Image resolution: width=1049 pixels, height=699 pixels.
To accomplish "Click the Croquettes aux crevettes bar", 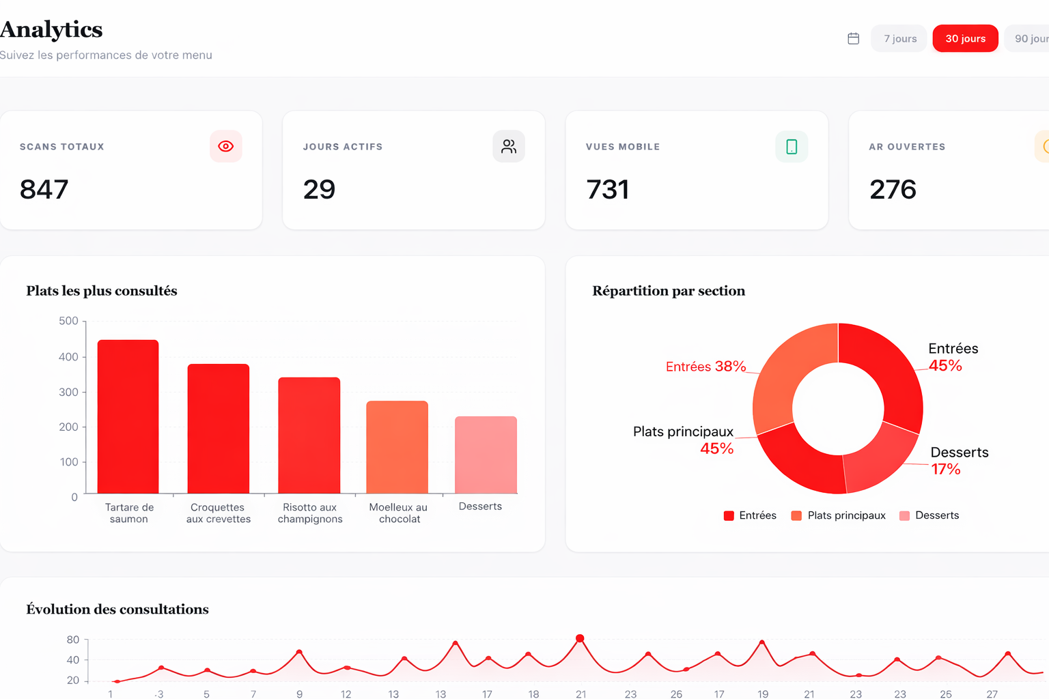I will [x=219, y=429].
